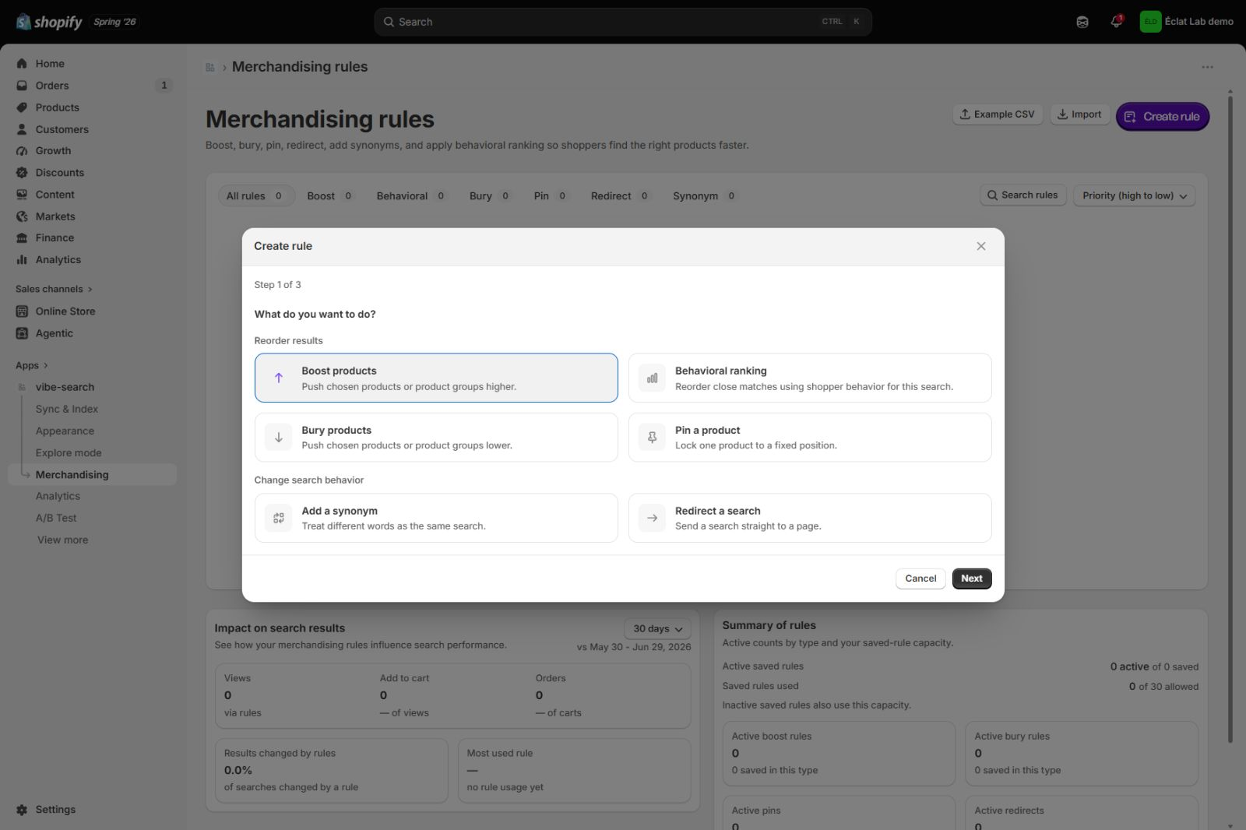
Task: Open the three-dot more actions menu
Action: [x=1207, y=67]
